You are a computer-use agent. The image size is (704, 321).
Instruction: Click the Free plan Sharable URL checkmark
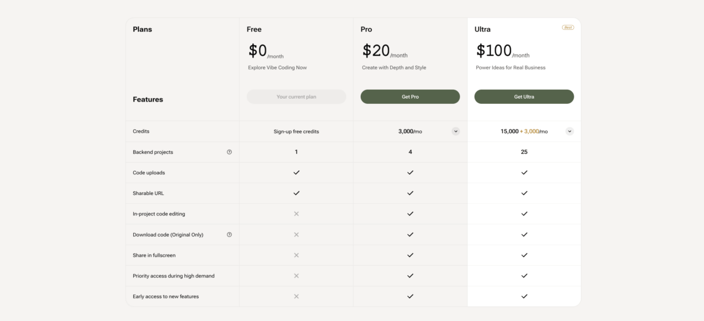[x=296, y=193]
